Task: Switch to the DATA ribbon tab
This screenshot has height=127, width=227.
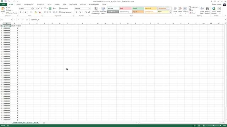Action: click(49, 4)
